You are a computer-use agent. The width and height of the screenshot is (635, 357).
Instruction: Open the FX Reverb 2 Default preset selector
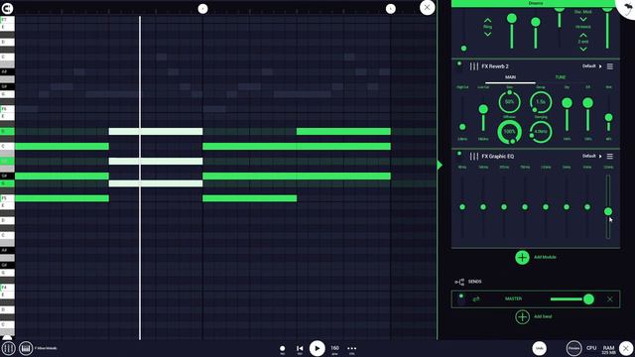[x=592, y=66]
